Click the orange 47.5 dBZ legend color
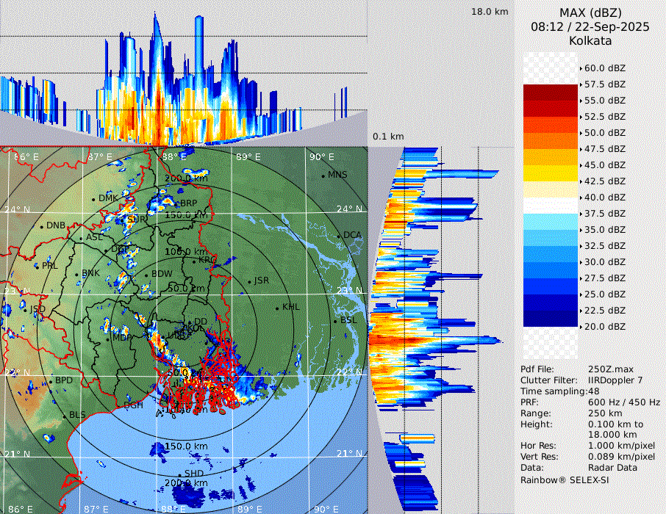 (551, 141)
